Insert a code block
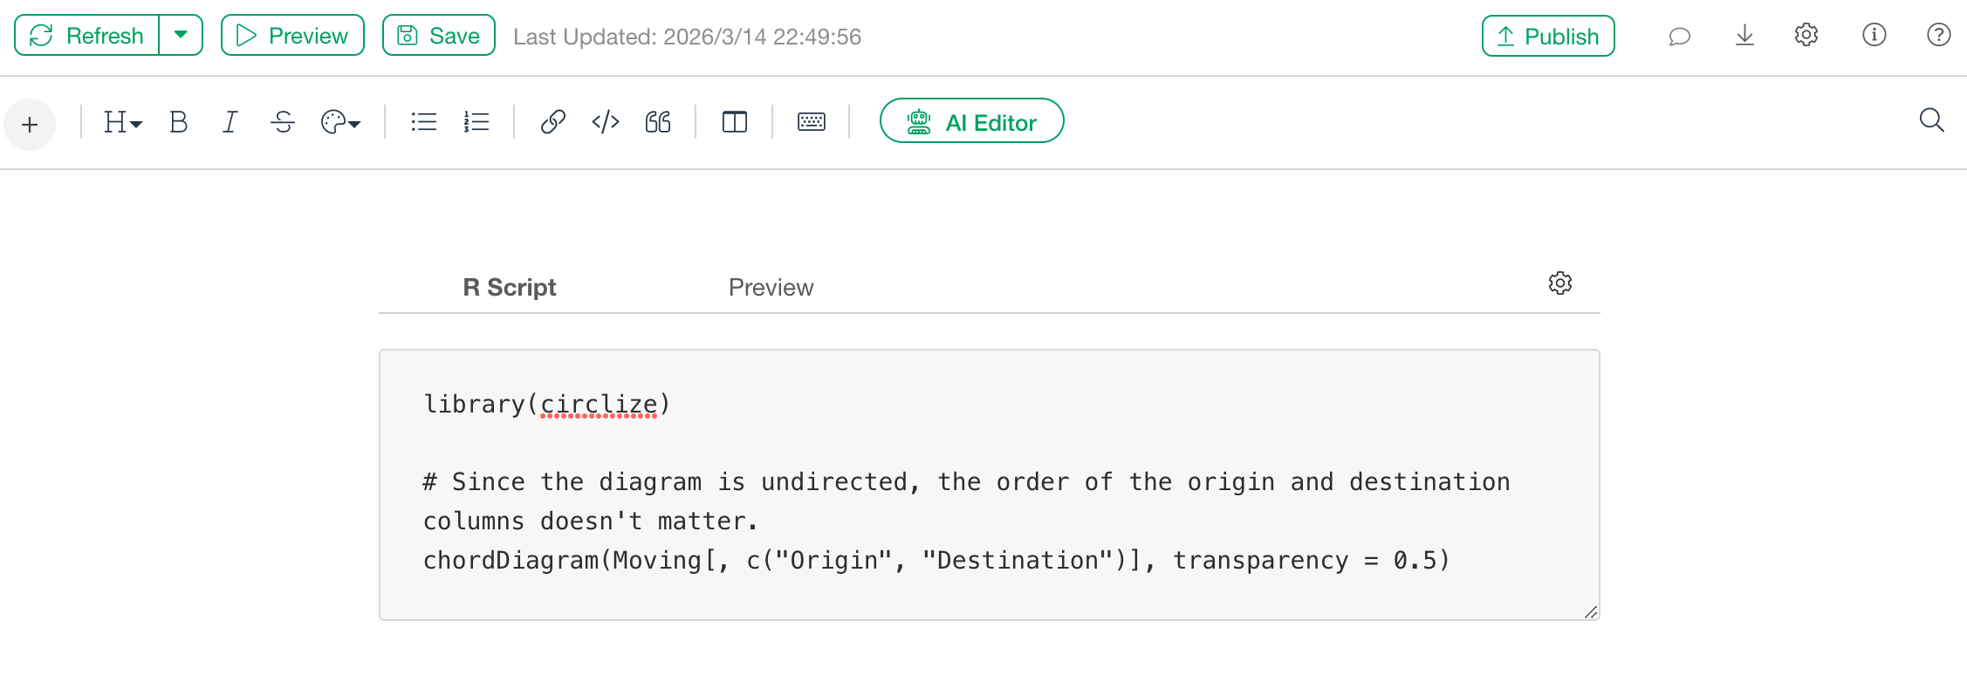The image size is (1967, 675). tap(605, 122)
